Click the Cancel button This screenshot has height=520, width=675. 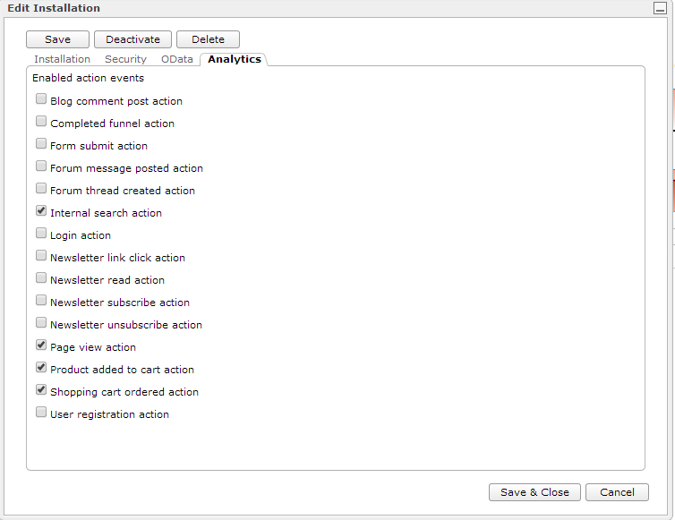click(617, 492)
